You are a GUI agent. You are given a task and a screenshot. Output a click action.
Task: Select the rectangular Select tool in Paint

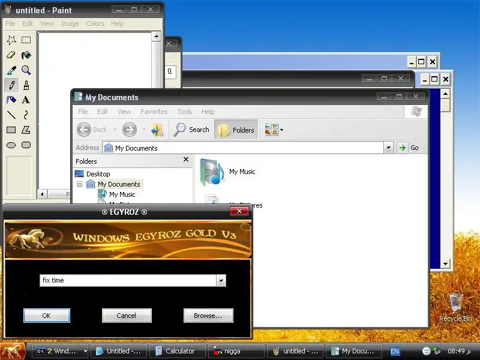click(26, 40)
